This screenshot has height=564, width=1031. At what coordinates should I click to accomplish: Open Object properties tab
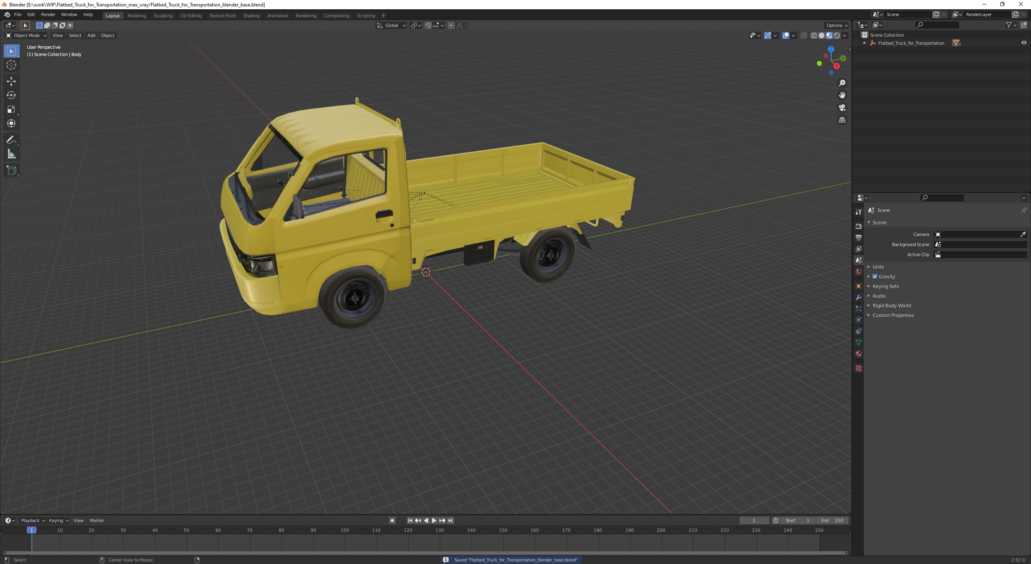859,286
